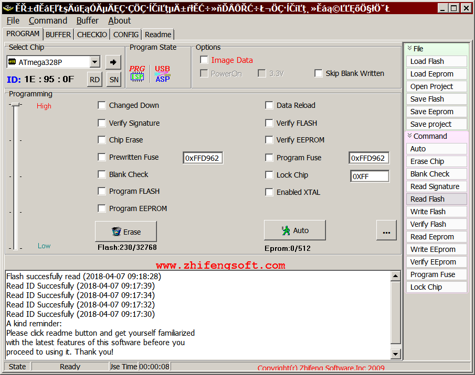Click Save project button
The image size is (475, 375).
tap(436, 124)
